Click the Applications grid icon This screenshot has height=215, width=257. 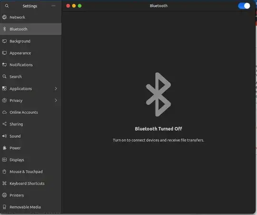5,89
